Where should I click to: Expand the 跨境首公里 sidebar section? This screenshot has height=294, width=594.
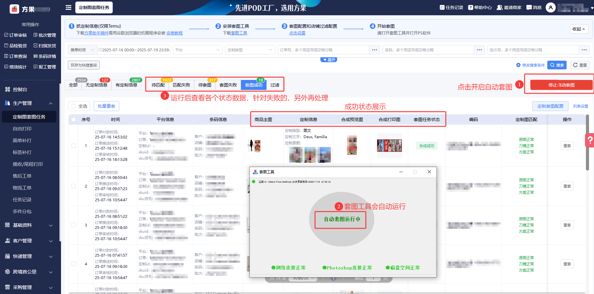pyautogui.click(x=30, y=272)
